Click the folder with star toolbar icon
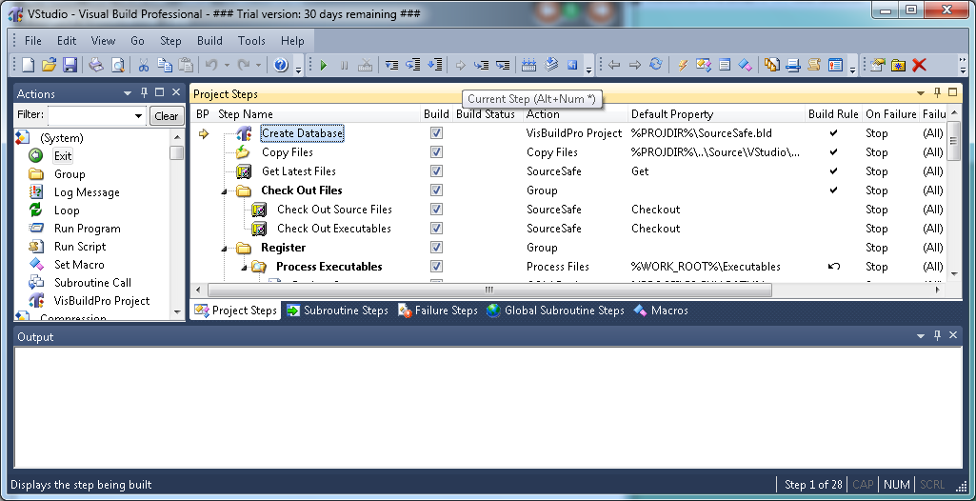This screenshot has width=976, height=501. tap(898, 65)
